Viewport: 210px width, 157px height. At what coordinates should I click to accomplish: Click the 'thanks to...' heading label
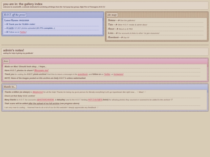[10, 87]
